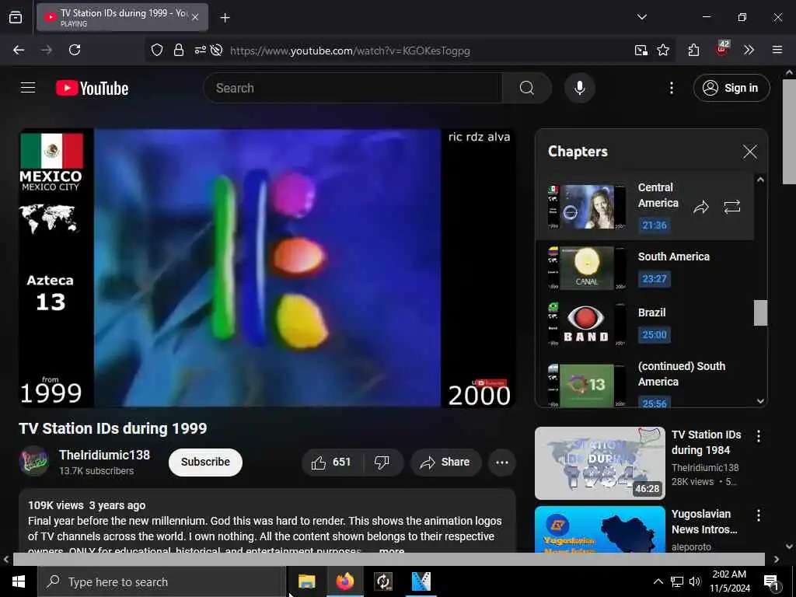Close the Chapters panel
The width and height of the screenshot is (796, 597).
click(x=750, y=152)
